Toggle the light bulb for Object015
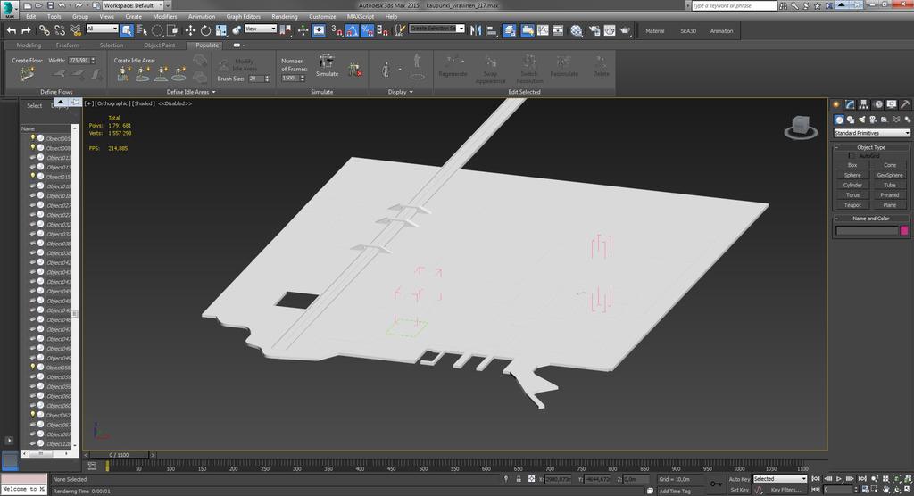Viewport: 914px width, 496px height. pyautogui.click(x=33, y=176)
